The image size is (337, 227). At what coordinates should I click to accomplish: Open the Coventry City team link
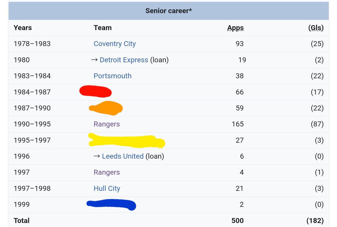115,44
